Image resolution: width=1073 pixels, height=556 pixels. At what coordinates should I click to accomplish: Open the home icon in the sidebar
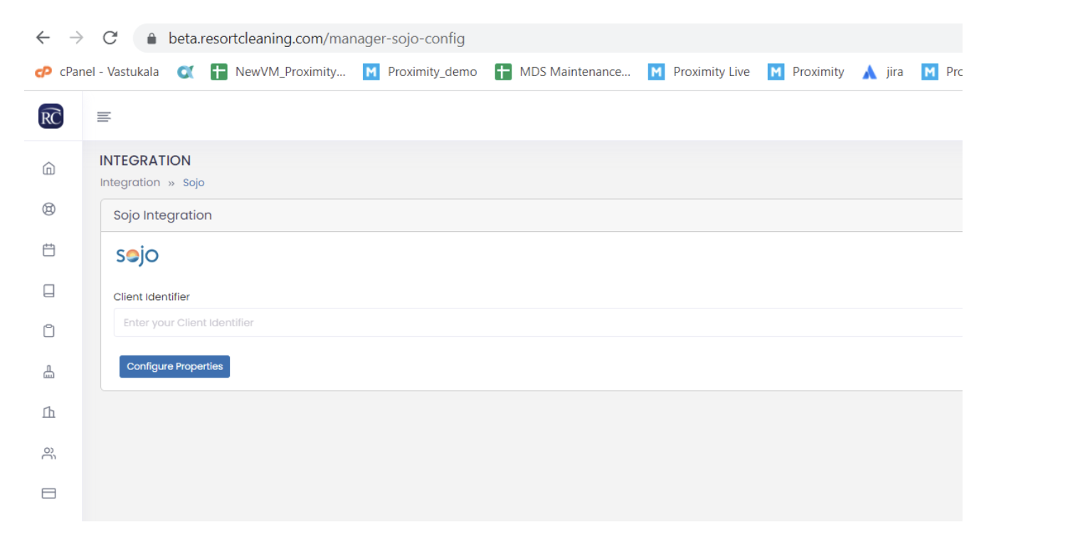pyautogui.click(x=48, y=169)
